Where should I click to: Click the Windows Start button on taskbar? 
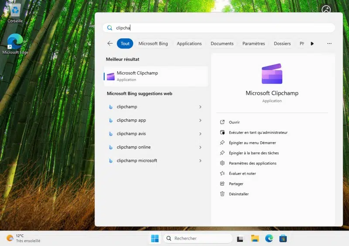tap(155, 239)
